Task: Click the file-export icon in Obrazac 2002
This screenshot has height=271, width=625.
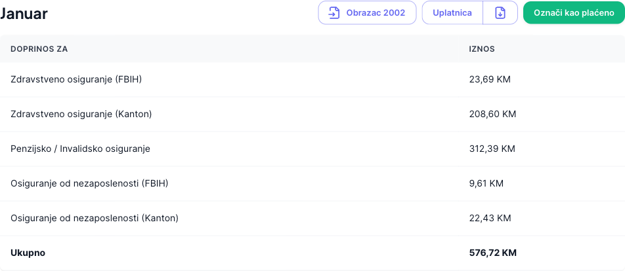Action: tap(334, 13)
